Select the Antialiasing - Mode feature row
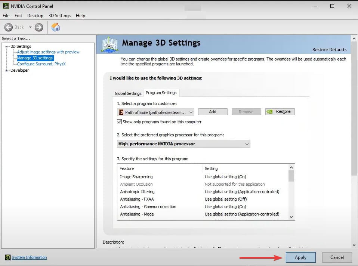 203,214
